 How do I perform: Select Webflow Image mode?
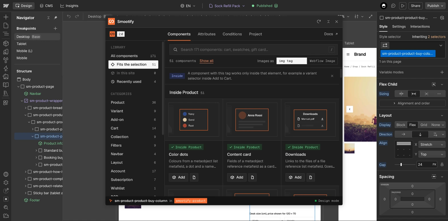click(322, 61)
